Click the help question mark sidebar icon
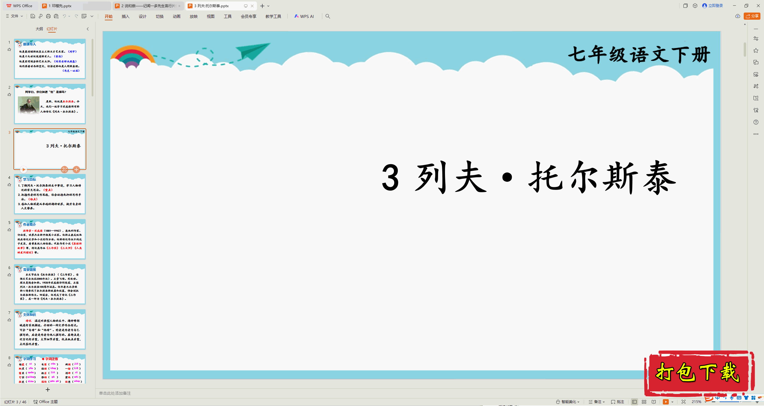764x406 pixels. point(756,122)
